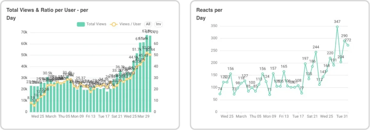Click the yellow Views / User legend marker
This screenshot has width=370, height=130.
[x=114, y=24]
